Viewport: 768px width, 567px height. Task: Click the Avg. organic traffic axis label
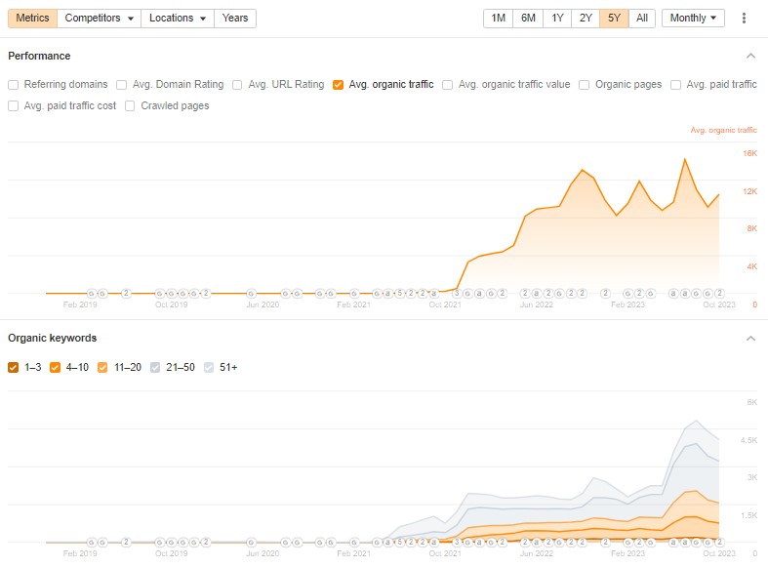(x=723, y=130)
